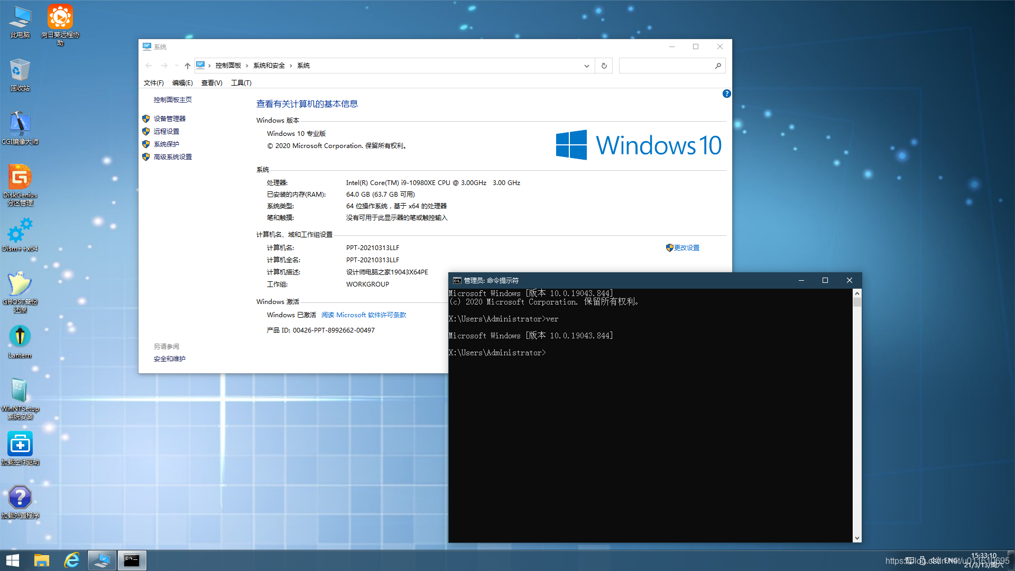Open 设备管理器 from the sidebar
The height and width of the screenshot is (571, 1015).
169,119
